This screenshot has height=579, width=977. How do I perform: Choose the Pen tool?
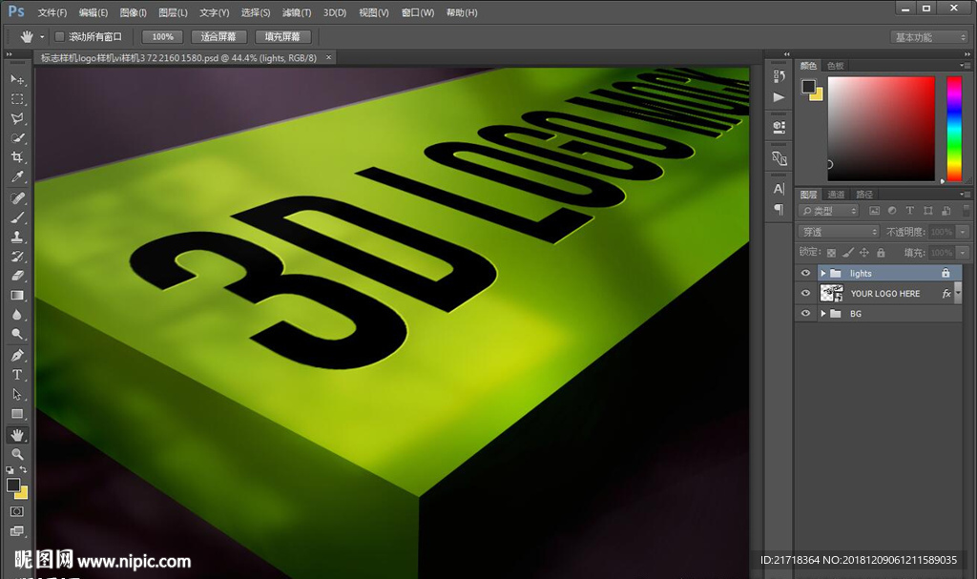(17, 355)
